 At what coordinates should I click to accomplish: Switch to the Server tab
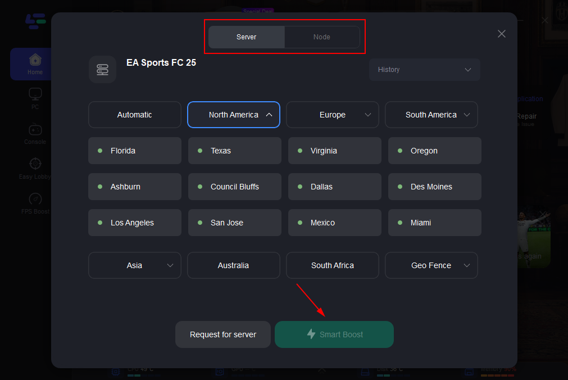pos(246,37)
